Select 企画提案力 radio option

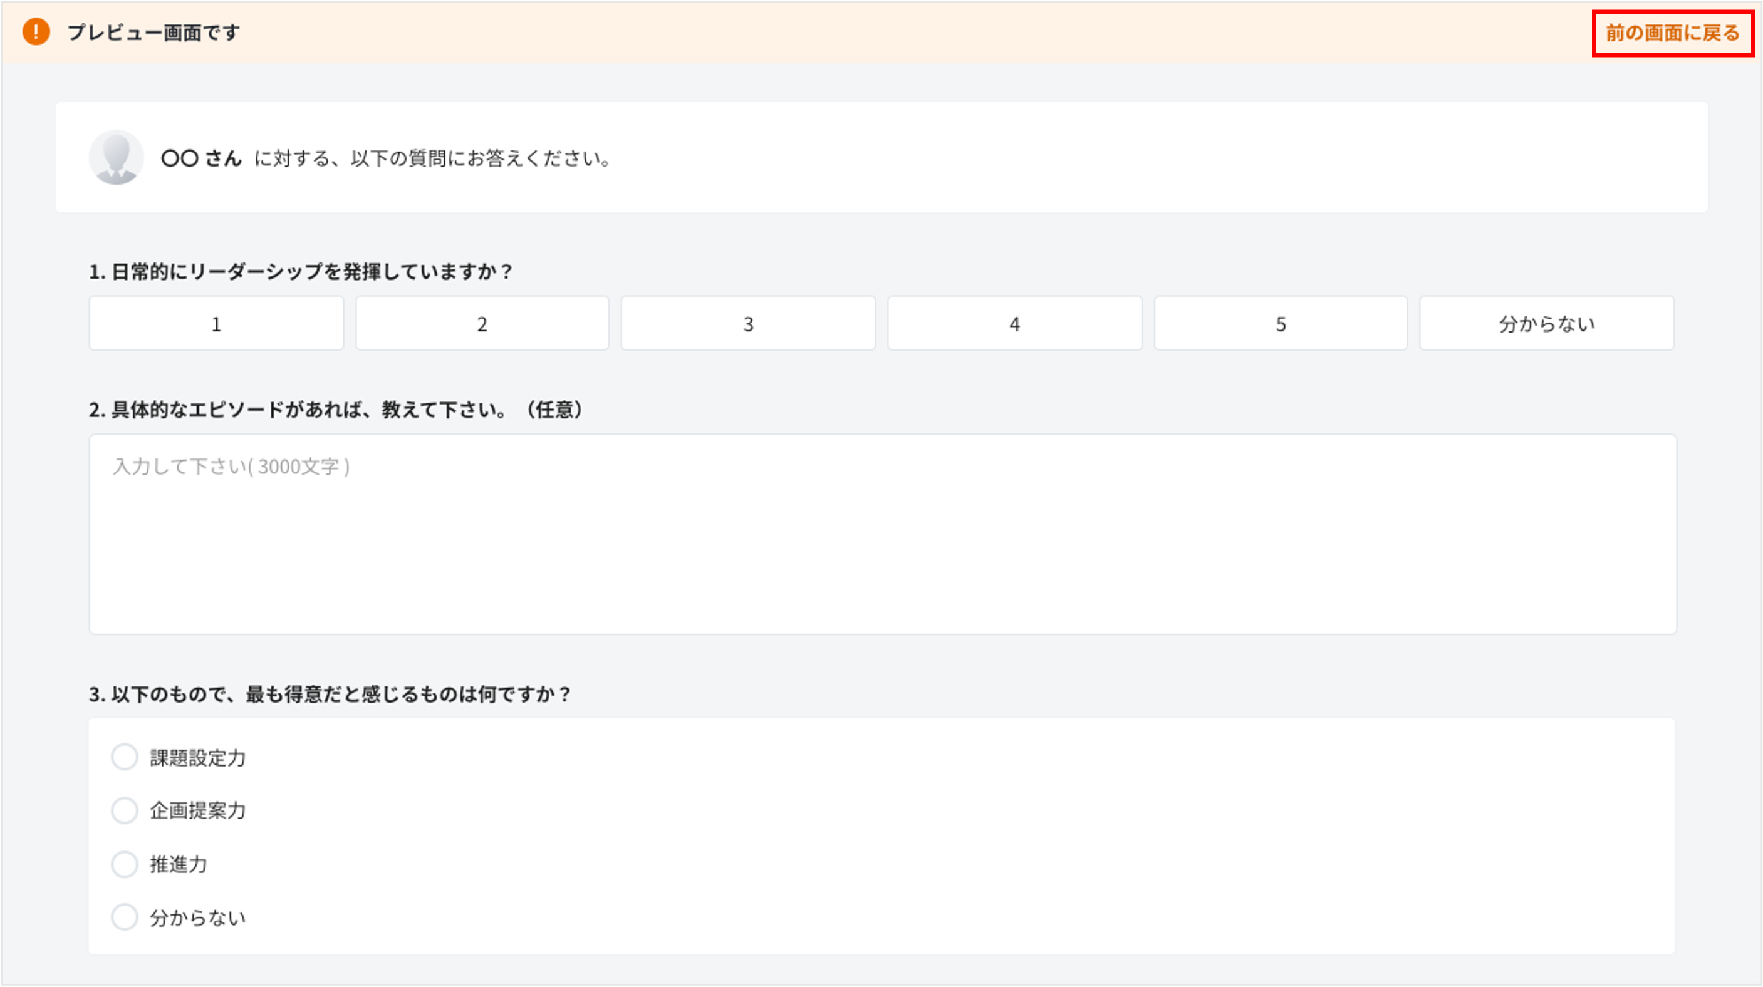125,810
